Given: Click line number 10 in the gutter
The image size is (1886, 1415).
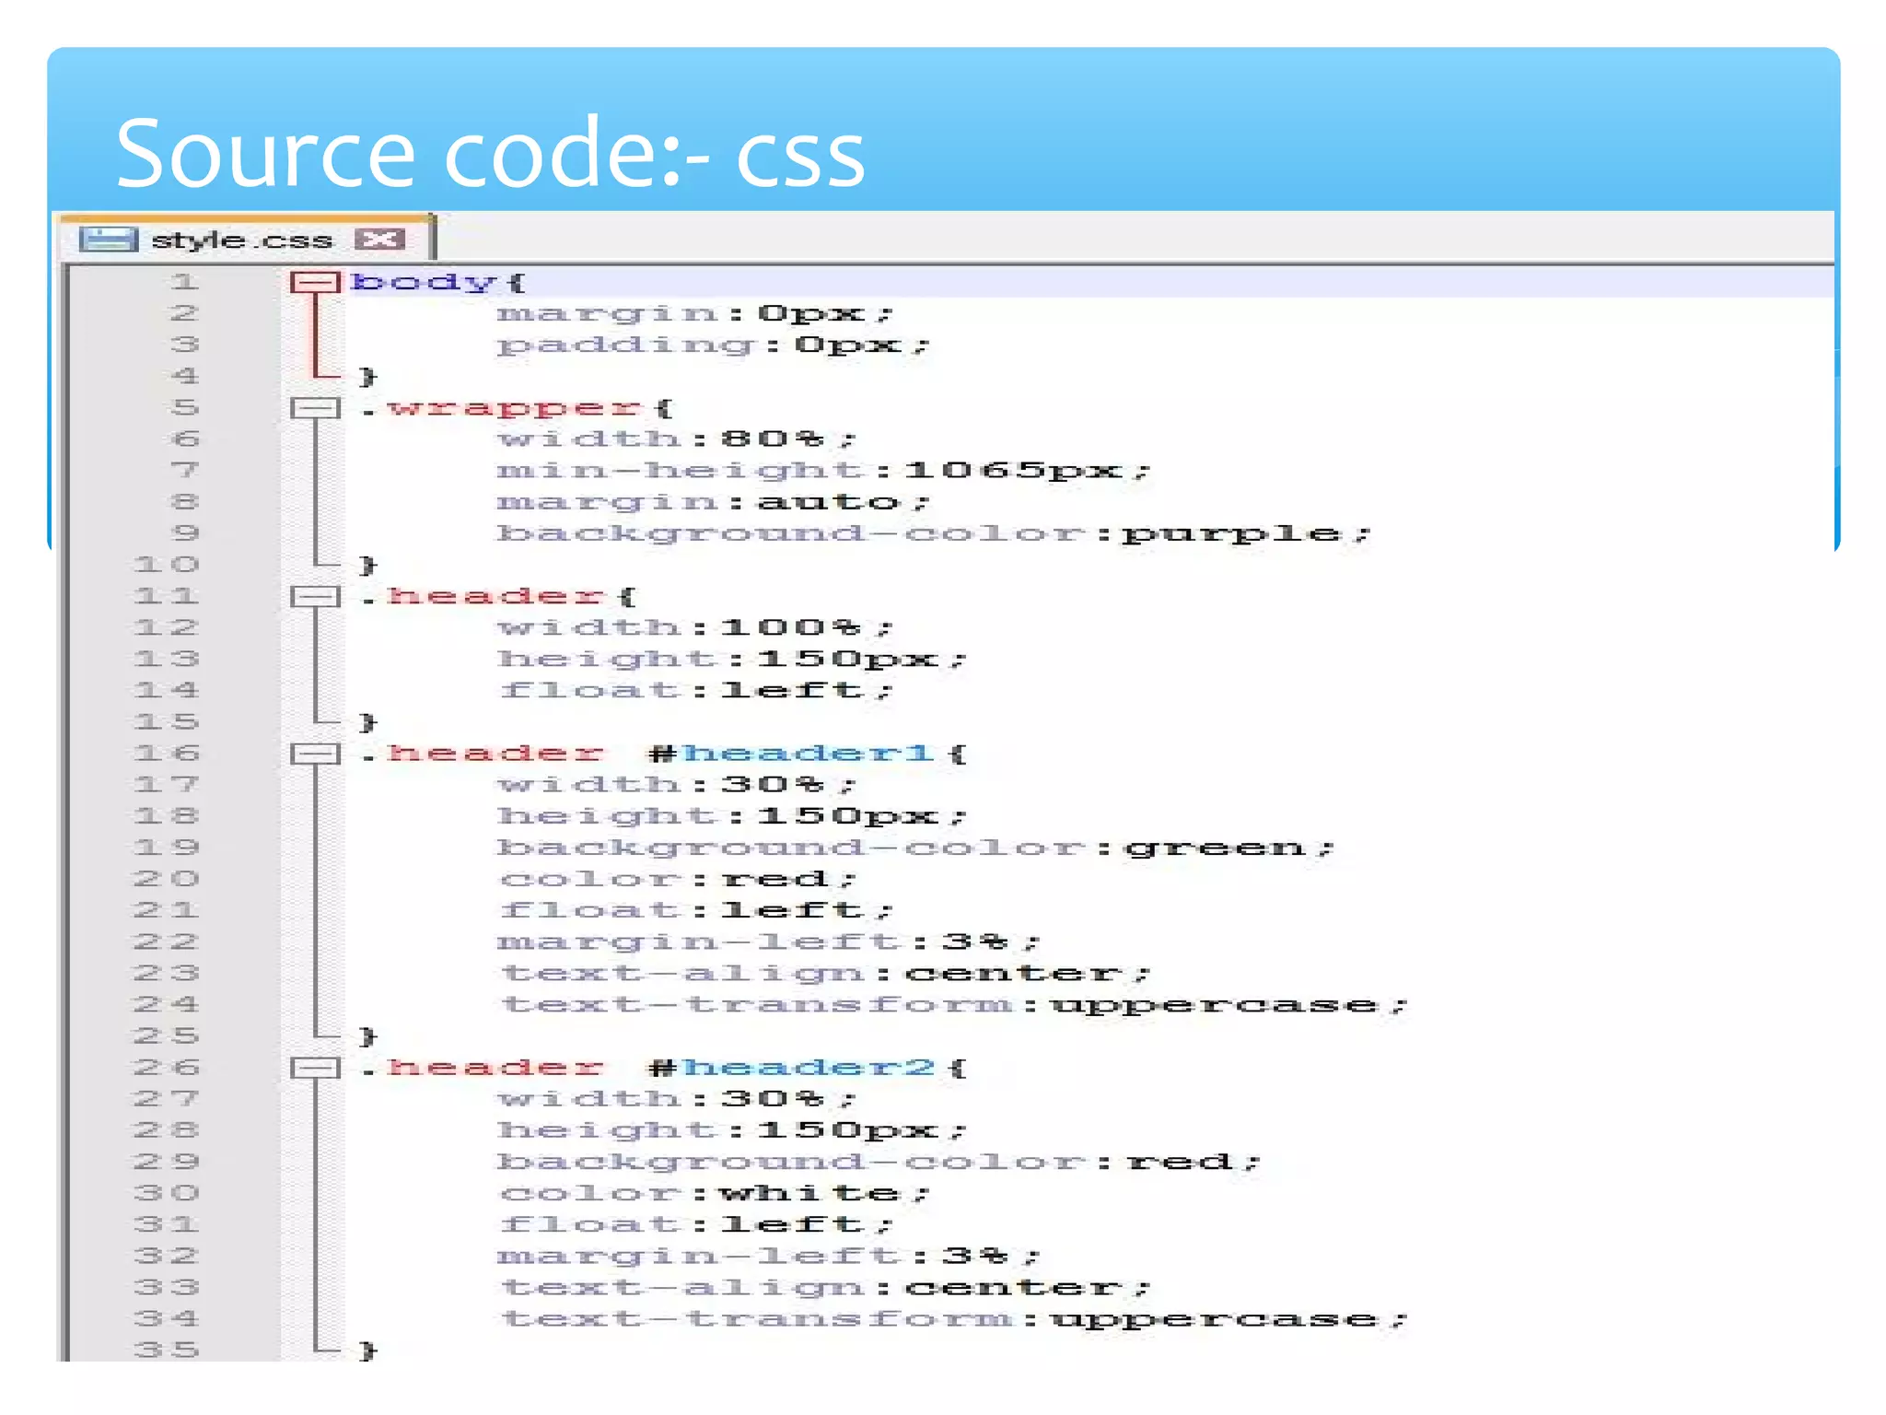Looking at the screenshot, I should (x=167, y=565).
